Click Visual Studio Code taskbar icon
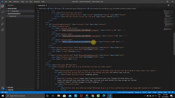The width and height of the screenshot is (175, 98). point(109,96)
